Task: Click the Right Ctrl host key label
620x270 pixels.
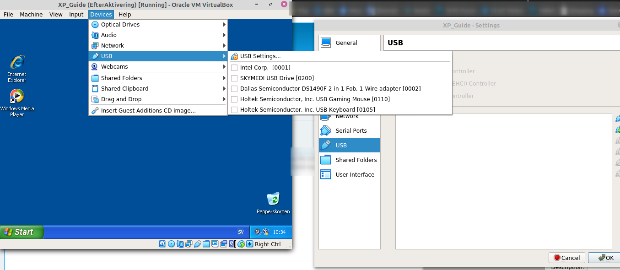Action: point(268,244)
